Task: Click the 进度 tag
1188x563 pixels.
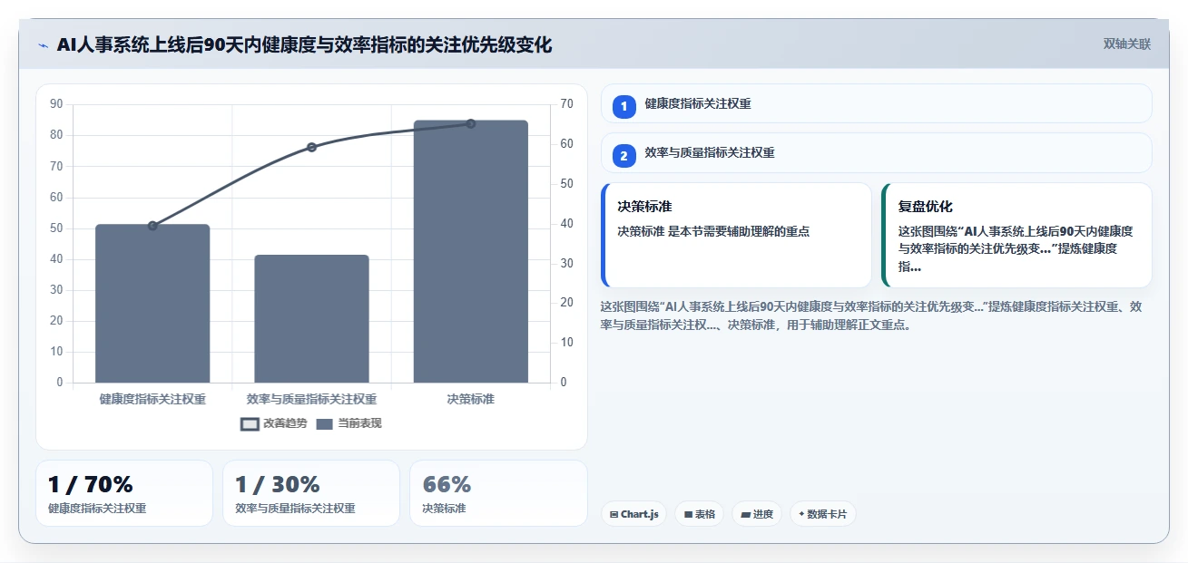Action: coord(757,514)
